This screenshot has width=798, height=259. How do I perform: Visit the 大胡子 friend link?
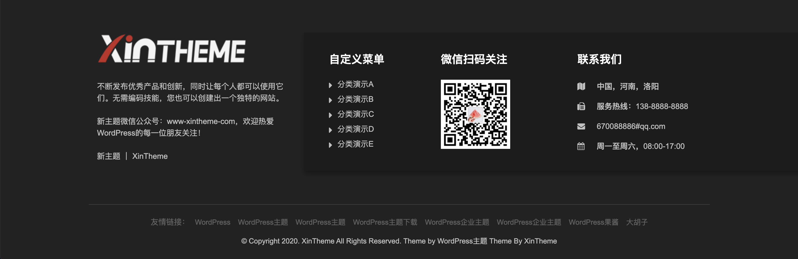[637, 222]
